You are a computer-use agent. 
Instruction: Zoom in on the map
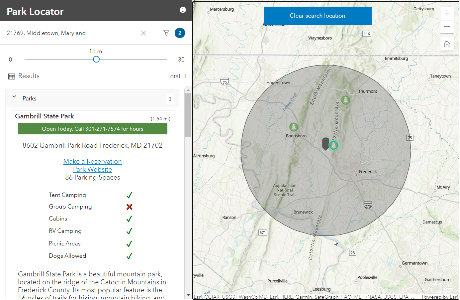click(447, 14)
